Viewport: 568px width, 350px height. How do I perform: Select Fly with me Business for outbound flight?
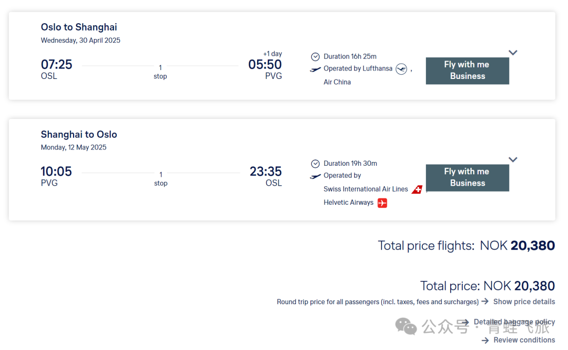[468, 71]
